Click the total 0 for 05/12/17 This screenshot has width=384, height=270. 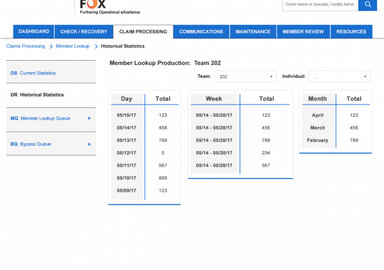[163, 153]
